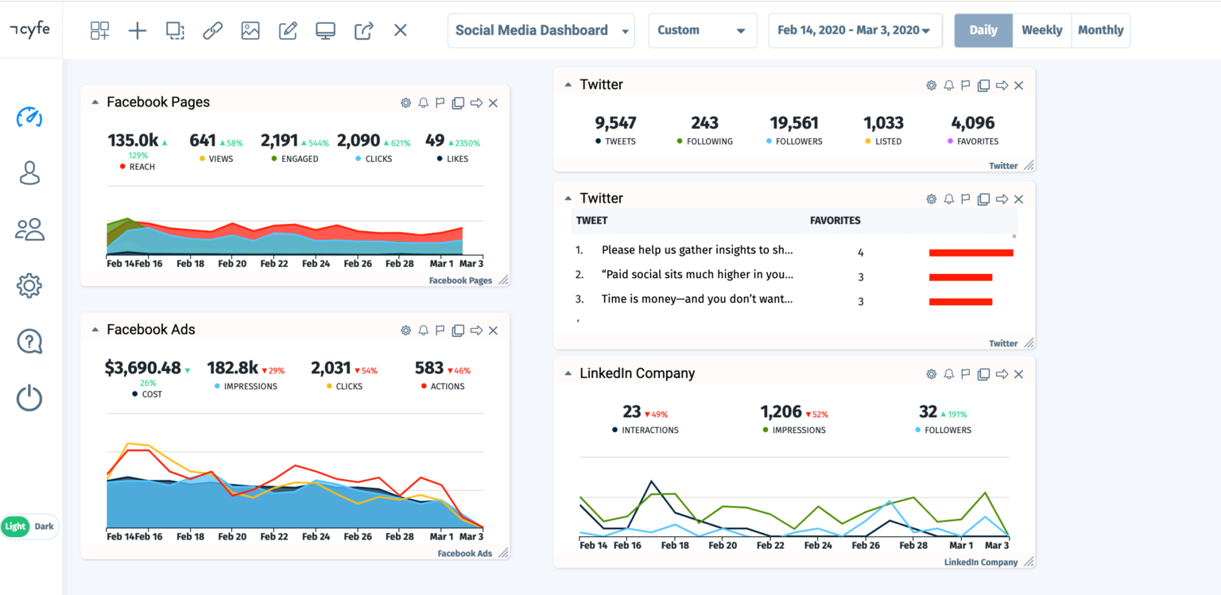Open the user profile icon in the sidebar
Image resolution: width=1221 pixels, height=595 pixels.
(29, 173)
